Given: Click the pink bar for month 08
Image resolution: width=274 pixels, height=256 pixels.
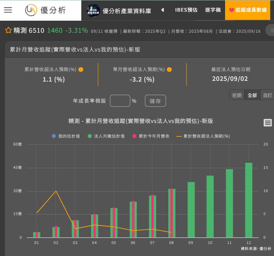Looking at the screenshot, I should coord(172,213).
